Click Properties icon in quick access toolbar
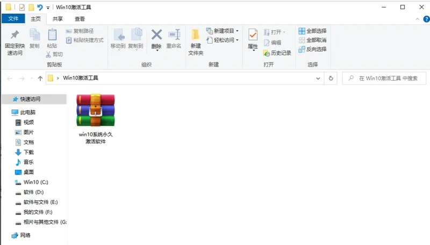430x245 pixels. [22, 7]
